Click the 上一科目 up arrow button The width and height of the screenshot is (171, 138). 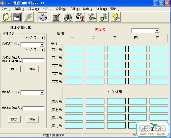point(43,38)
